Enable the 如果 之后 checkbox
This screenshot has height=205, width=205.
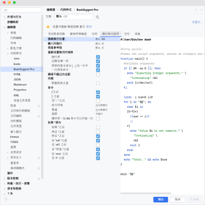(x=98, y=127)
